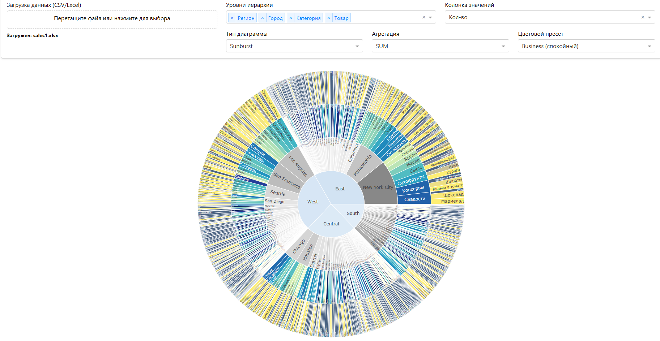
Task: Click the file upload drop zone
Action: (x=112, y=19)
